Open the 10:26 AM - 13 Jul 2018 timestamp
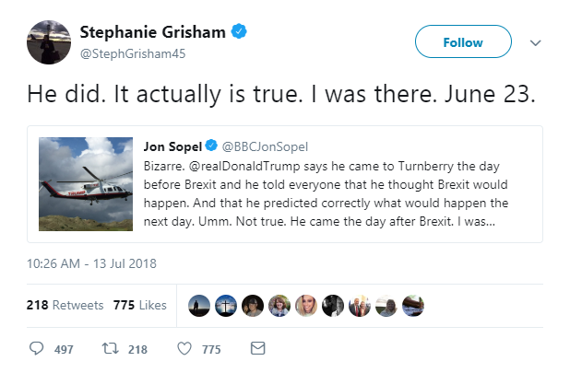This screenshot has width=570, height=373. (x=91, y=263)
